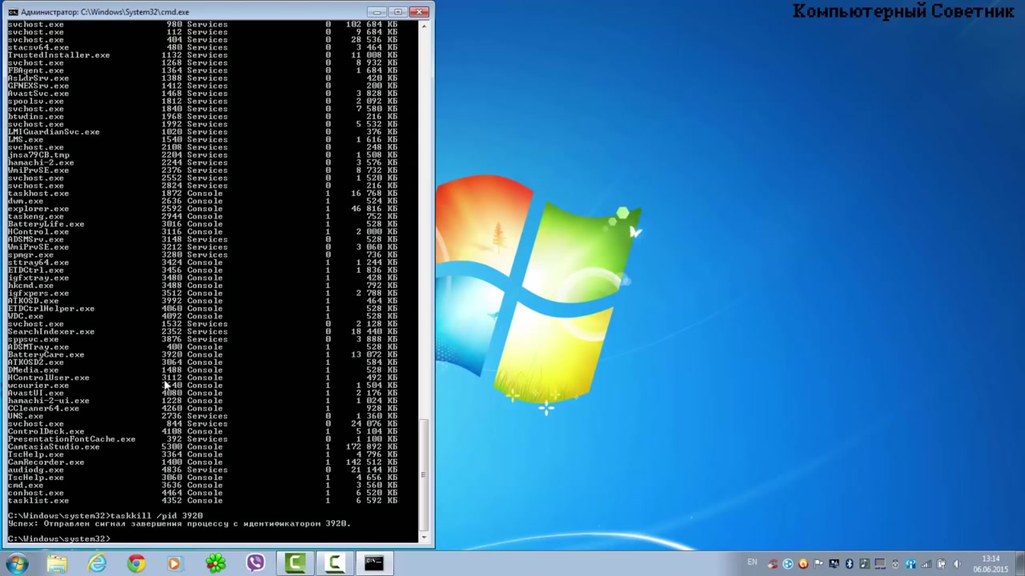Click the "TrustedInstaller.exe" process row
1025x576 pixels.
203,55
